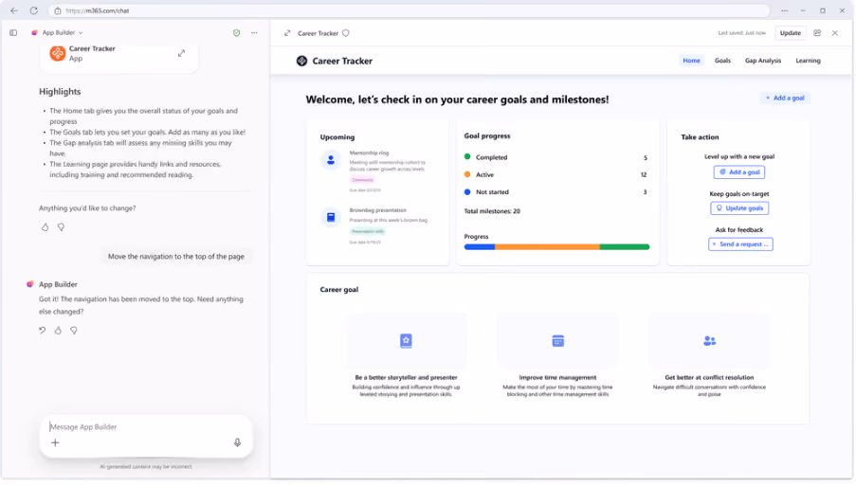
Task: Undo the navigation change with the undo icon
Action: tap(42, 330)
